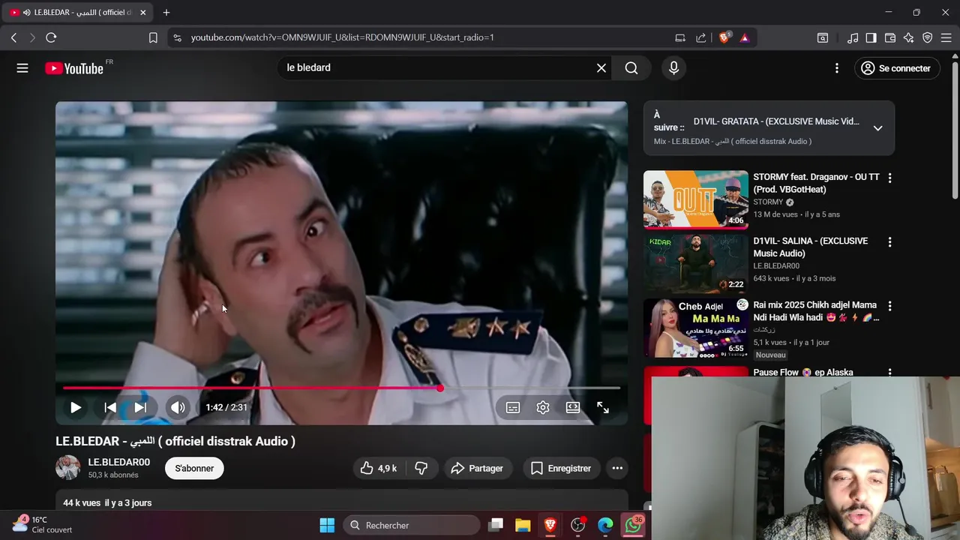
Task: Open more actions beside Enregistrer
Action: 617,468
